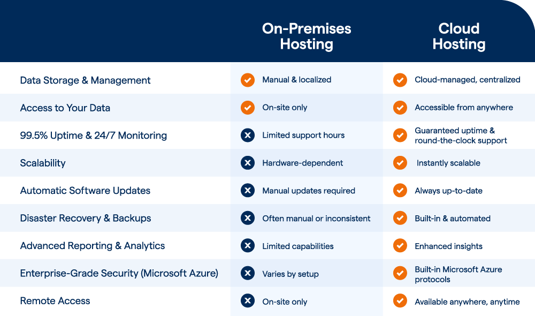
Task: Click the Data Storage & Management row label
Action: [x=86, y=80]
